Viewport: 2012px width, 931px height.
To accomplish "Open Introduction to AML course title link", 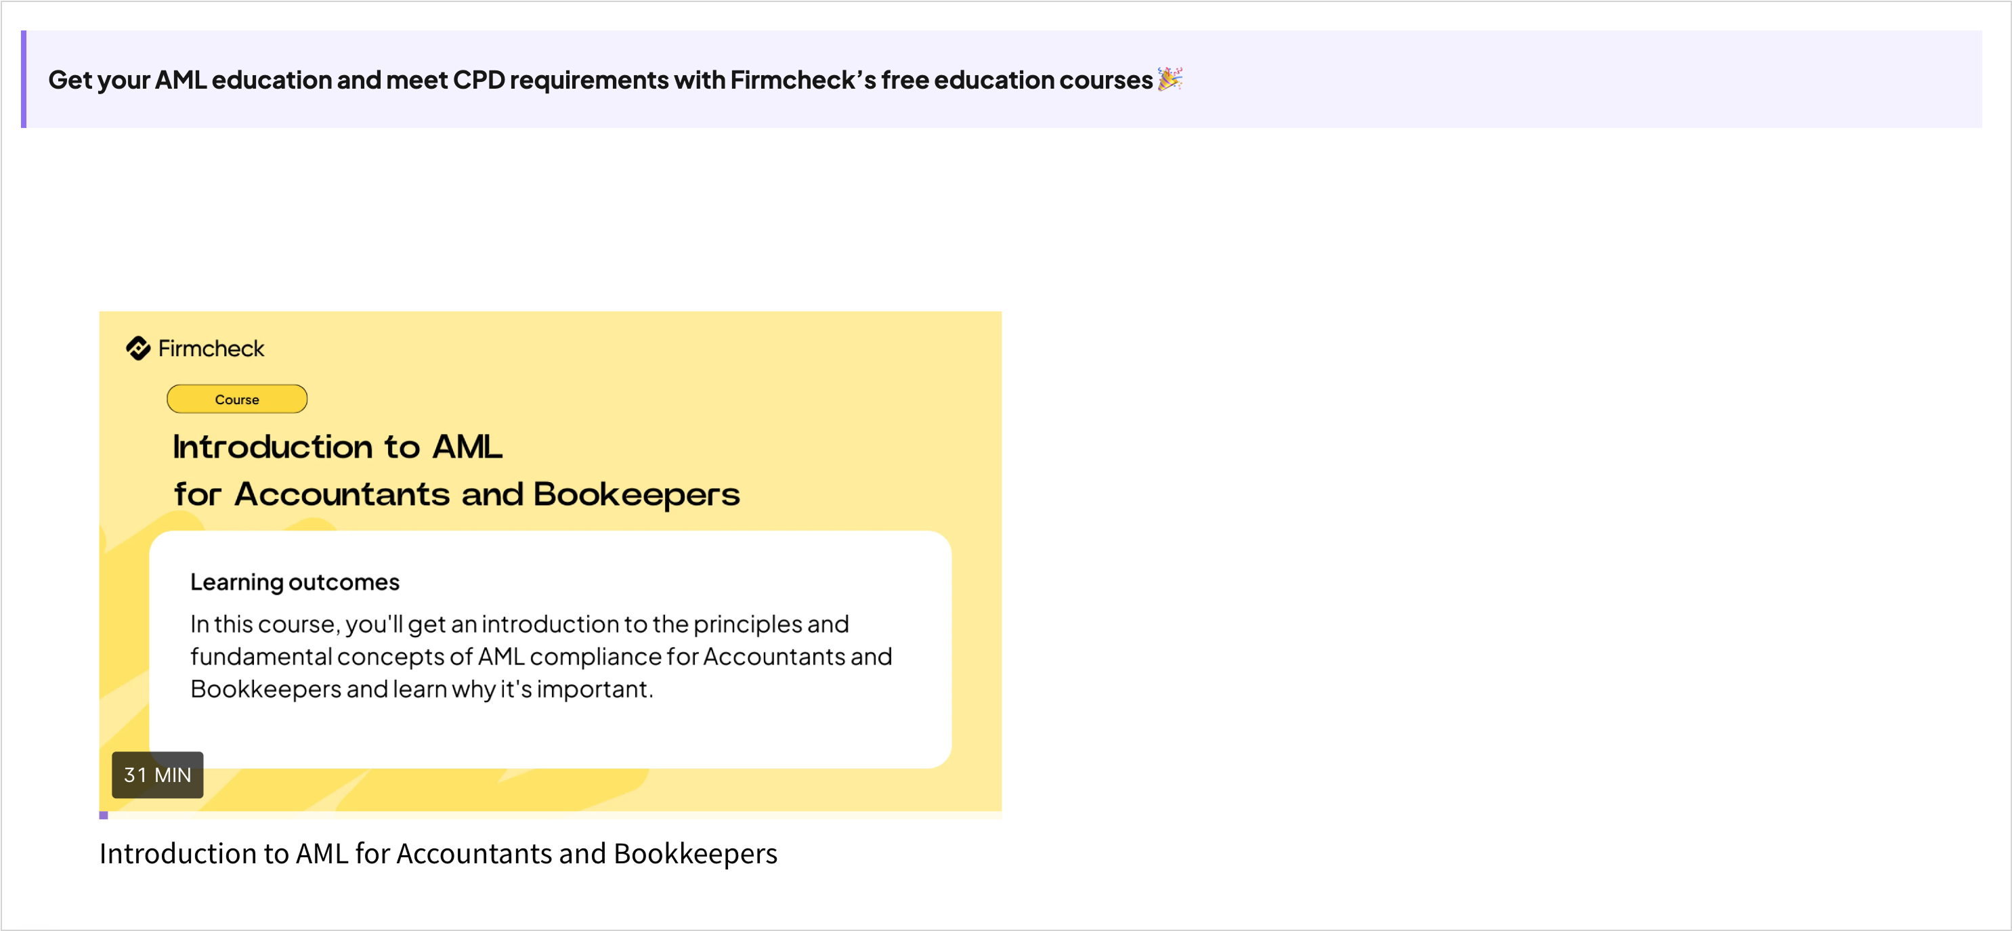I will click(438, 854).
